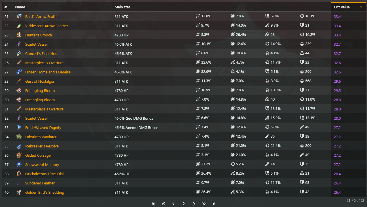The height and width of the screenshot is (207, 367).
Task: Skip back several pages with double chevron
Action: 163,204
